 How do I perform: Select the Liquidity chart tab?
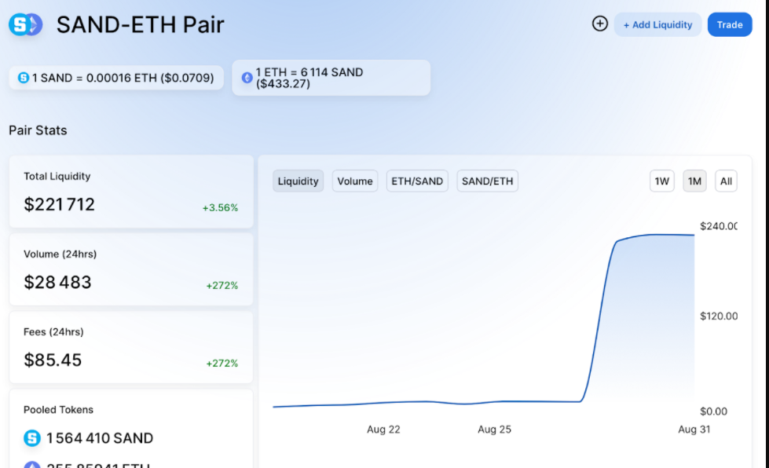(298, 181)
